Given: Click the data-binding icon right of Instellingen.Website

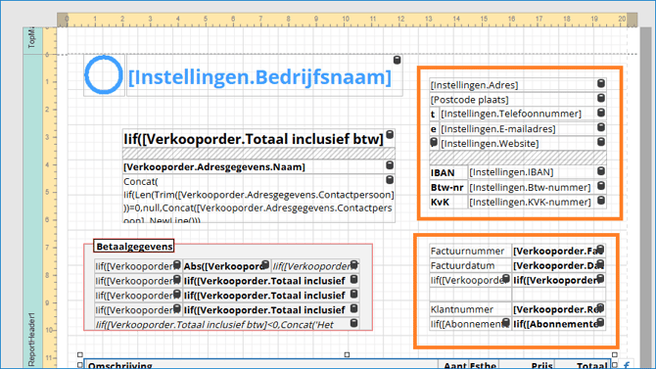Looking at the screenshot, I should pos(601,142).
